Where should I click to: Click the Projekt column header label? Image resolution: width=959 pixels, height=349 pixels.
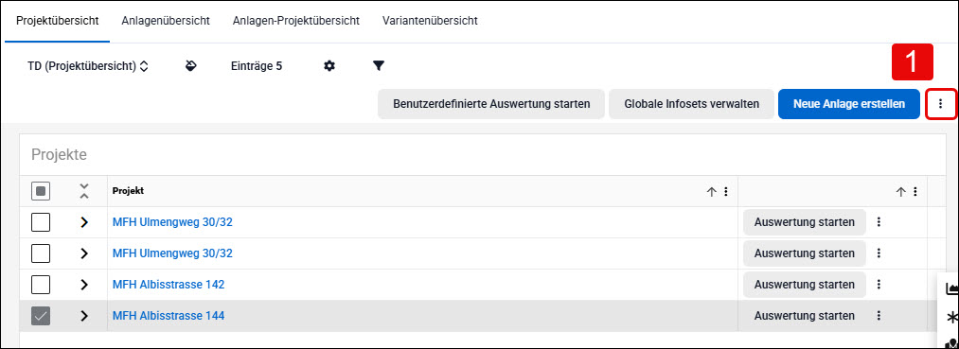[128, 191]
